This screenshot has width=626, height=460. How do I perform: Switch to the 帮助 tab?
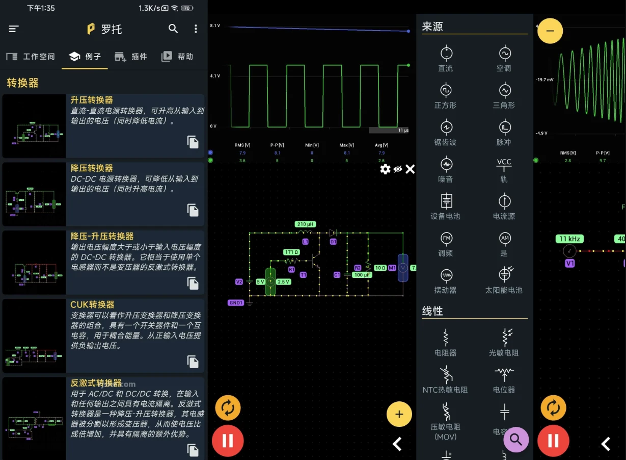177,57
